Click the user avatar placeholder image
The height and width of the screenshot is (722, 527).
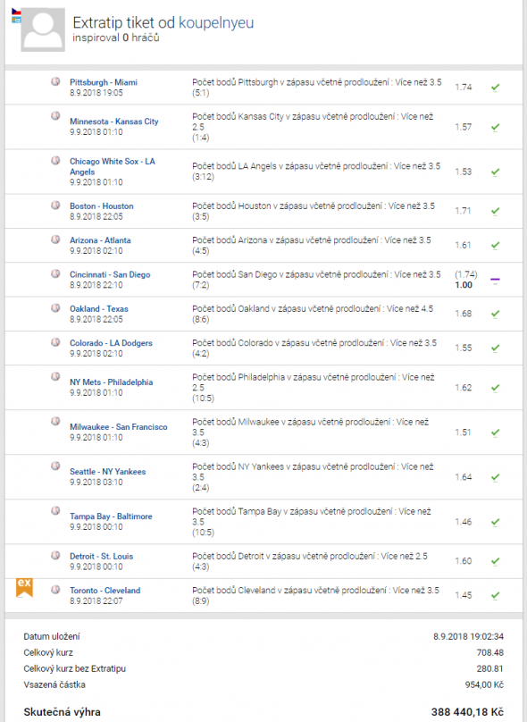tap(43, 29)
